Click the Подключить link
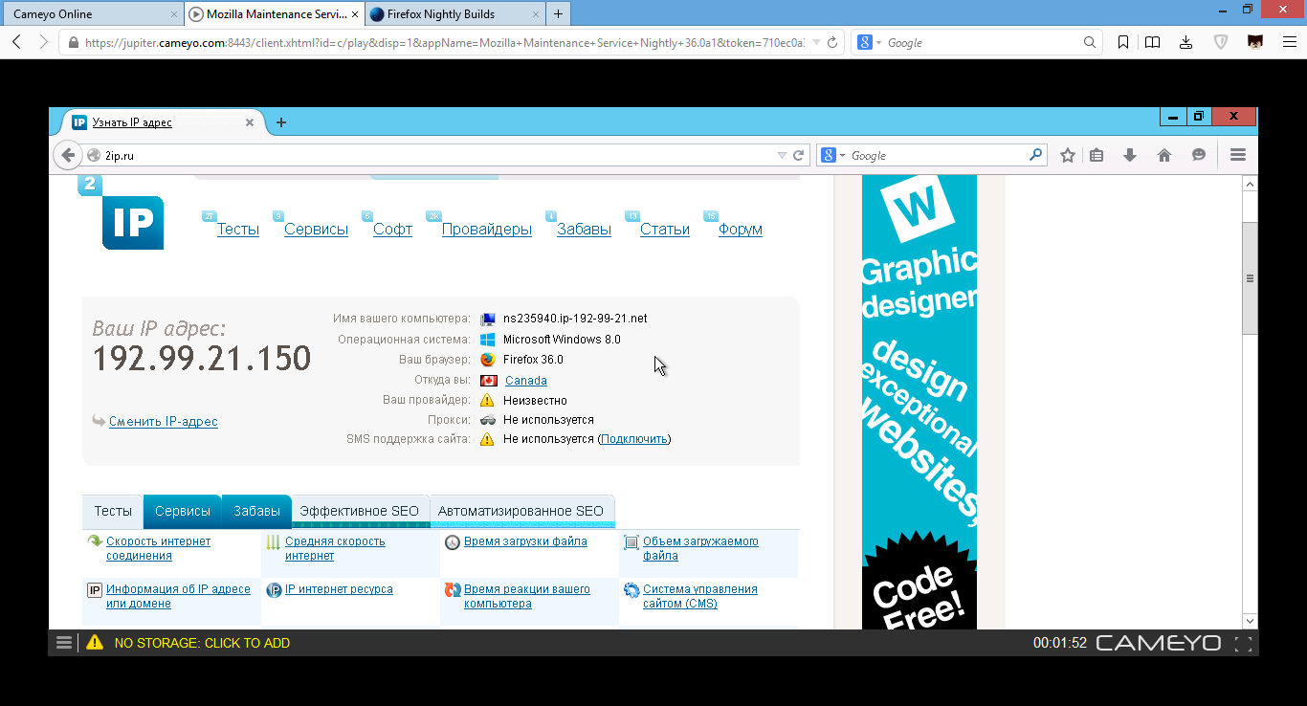The width and height of the screenshot is (1307, 706). click(634, 439)
